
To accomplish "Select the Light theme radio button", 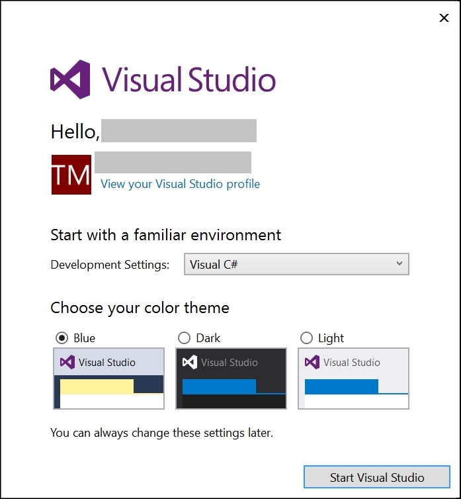I will [306, 338].
